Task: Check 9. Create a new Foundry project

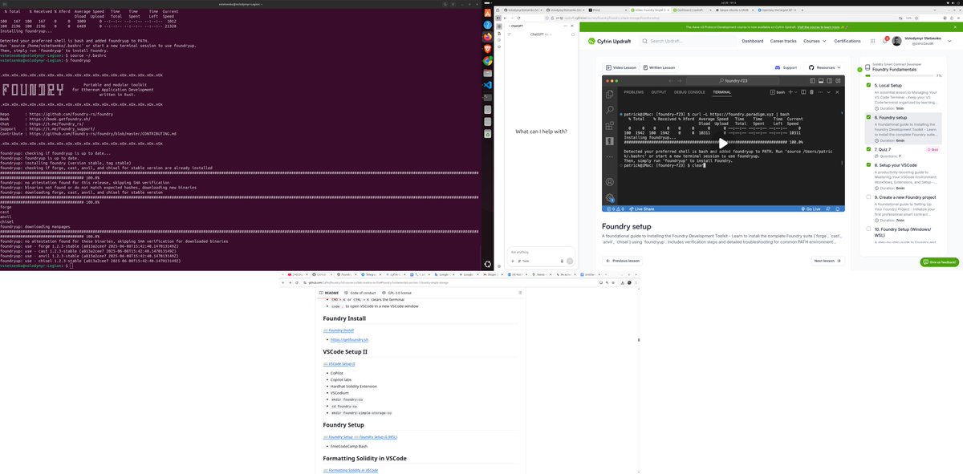Action: [868, 197]
